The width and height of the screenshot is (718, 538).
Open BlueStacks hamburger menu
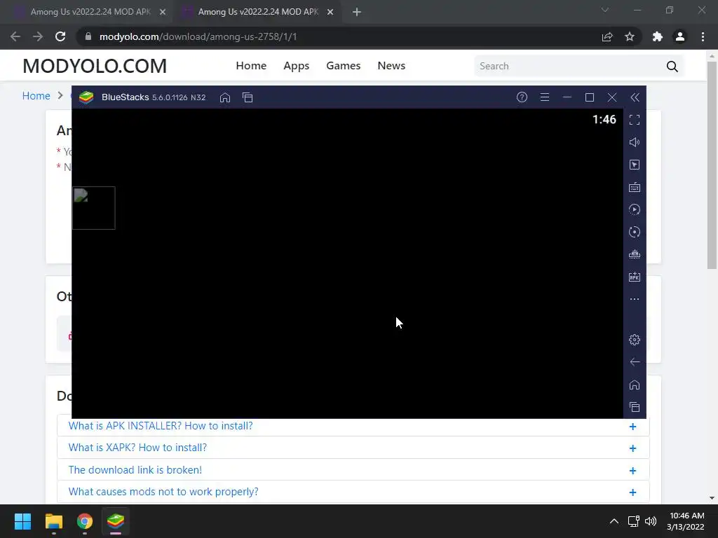click(x=544, y=97)
